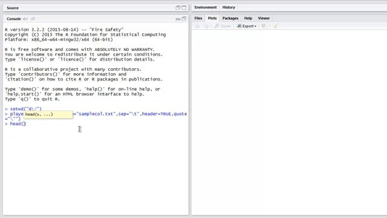This screenshot has height=218, width=387.
Task: Go to the next plot
Action: tap(206, 26)
